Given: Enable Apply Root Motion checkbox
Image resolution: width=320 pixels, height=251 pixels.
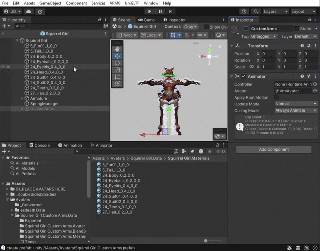Looking at the screenshot, I should pyautogui.click(x=277, y=97).
